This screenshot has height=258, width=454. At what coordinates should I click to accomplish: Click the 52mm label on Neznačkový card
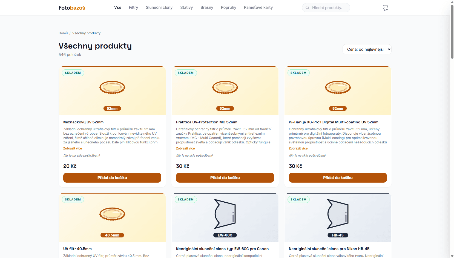[x=112, y=109]
